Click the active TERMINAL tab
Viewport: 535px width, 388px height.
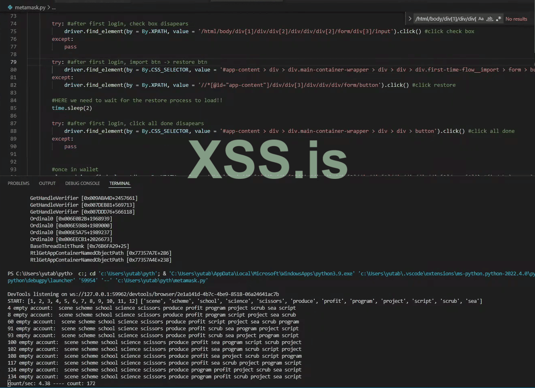click(119, 183)
